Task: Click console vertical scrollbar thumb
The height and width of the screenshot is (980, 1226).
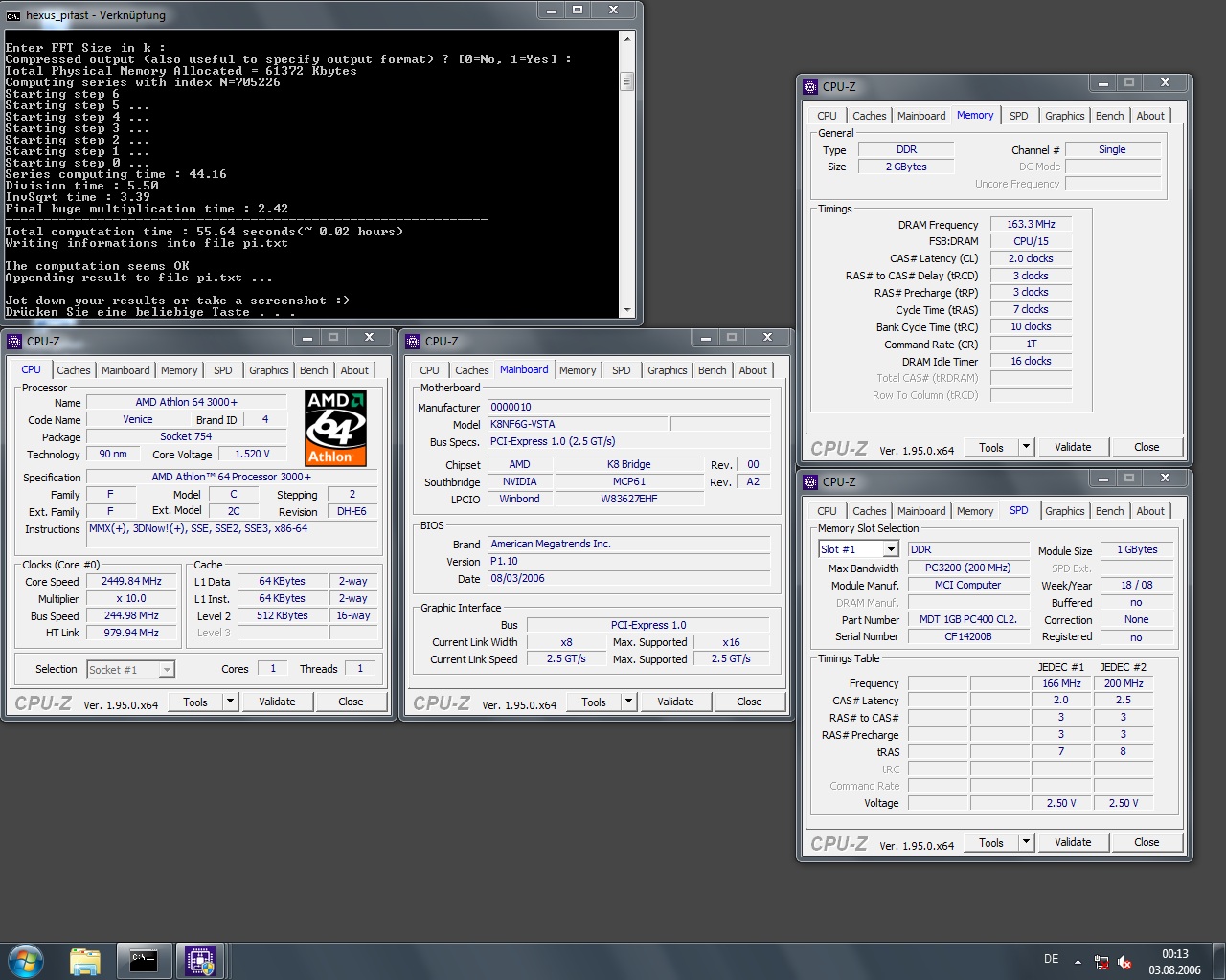Action: [627, 81]
